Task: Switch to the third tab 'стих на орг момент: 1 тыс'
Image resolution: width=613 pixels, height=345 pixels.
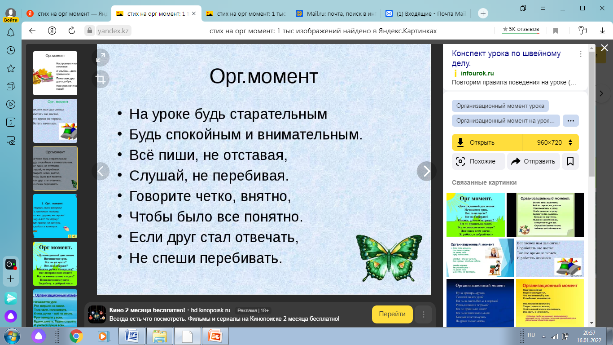Action: pyautogui.click(x=245, y=13)
